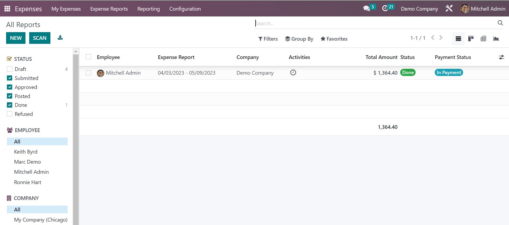Viewport: 509px width, 225px height.
Task: Open Reporting menu
Action: coord(149,9)
